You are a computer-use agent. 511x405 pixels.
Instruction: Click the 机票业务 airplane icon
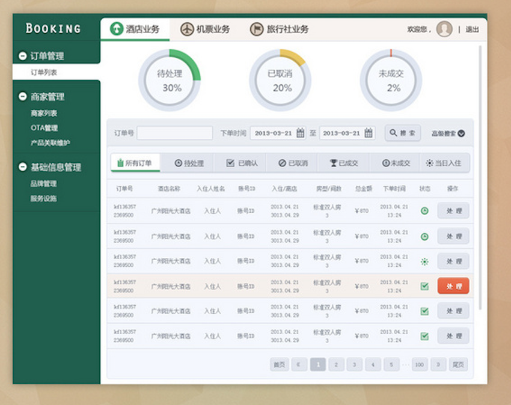(x=188, y=29)
